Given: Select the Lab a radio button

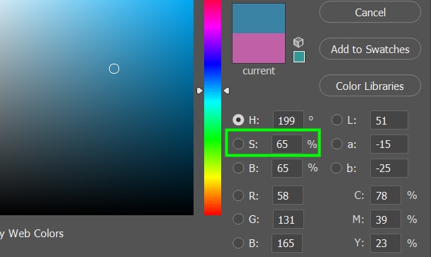Looking at the screenshot, I should coord(337,144).
